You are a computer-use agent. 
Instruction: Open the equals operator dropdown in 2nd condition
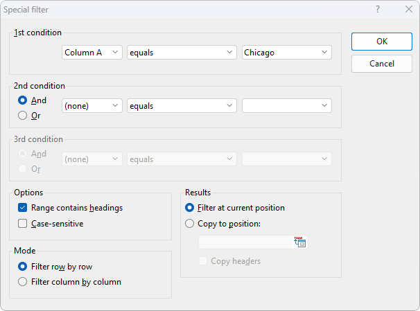pyautogui.click(x=182, y=106)
